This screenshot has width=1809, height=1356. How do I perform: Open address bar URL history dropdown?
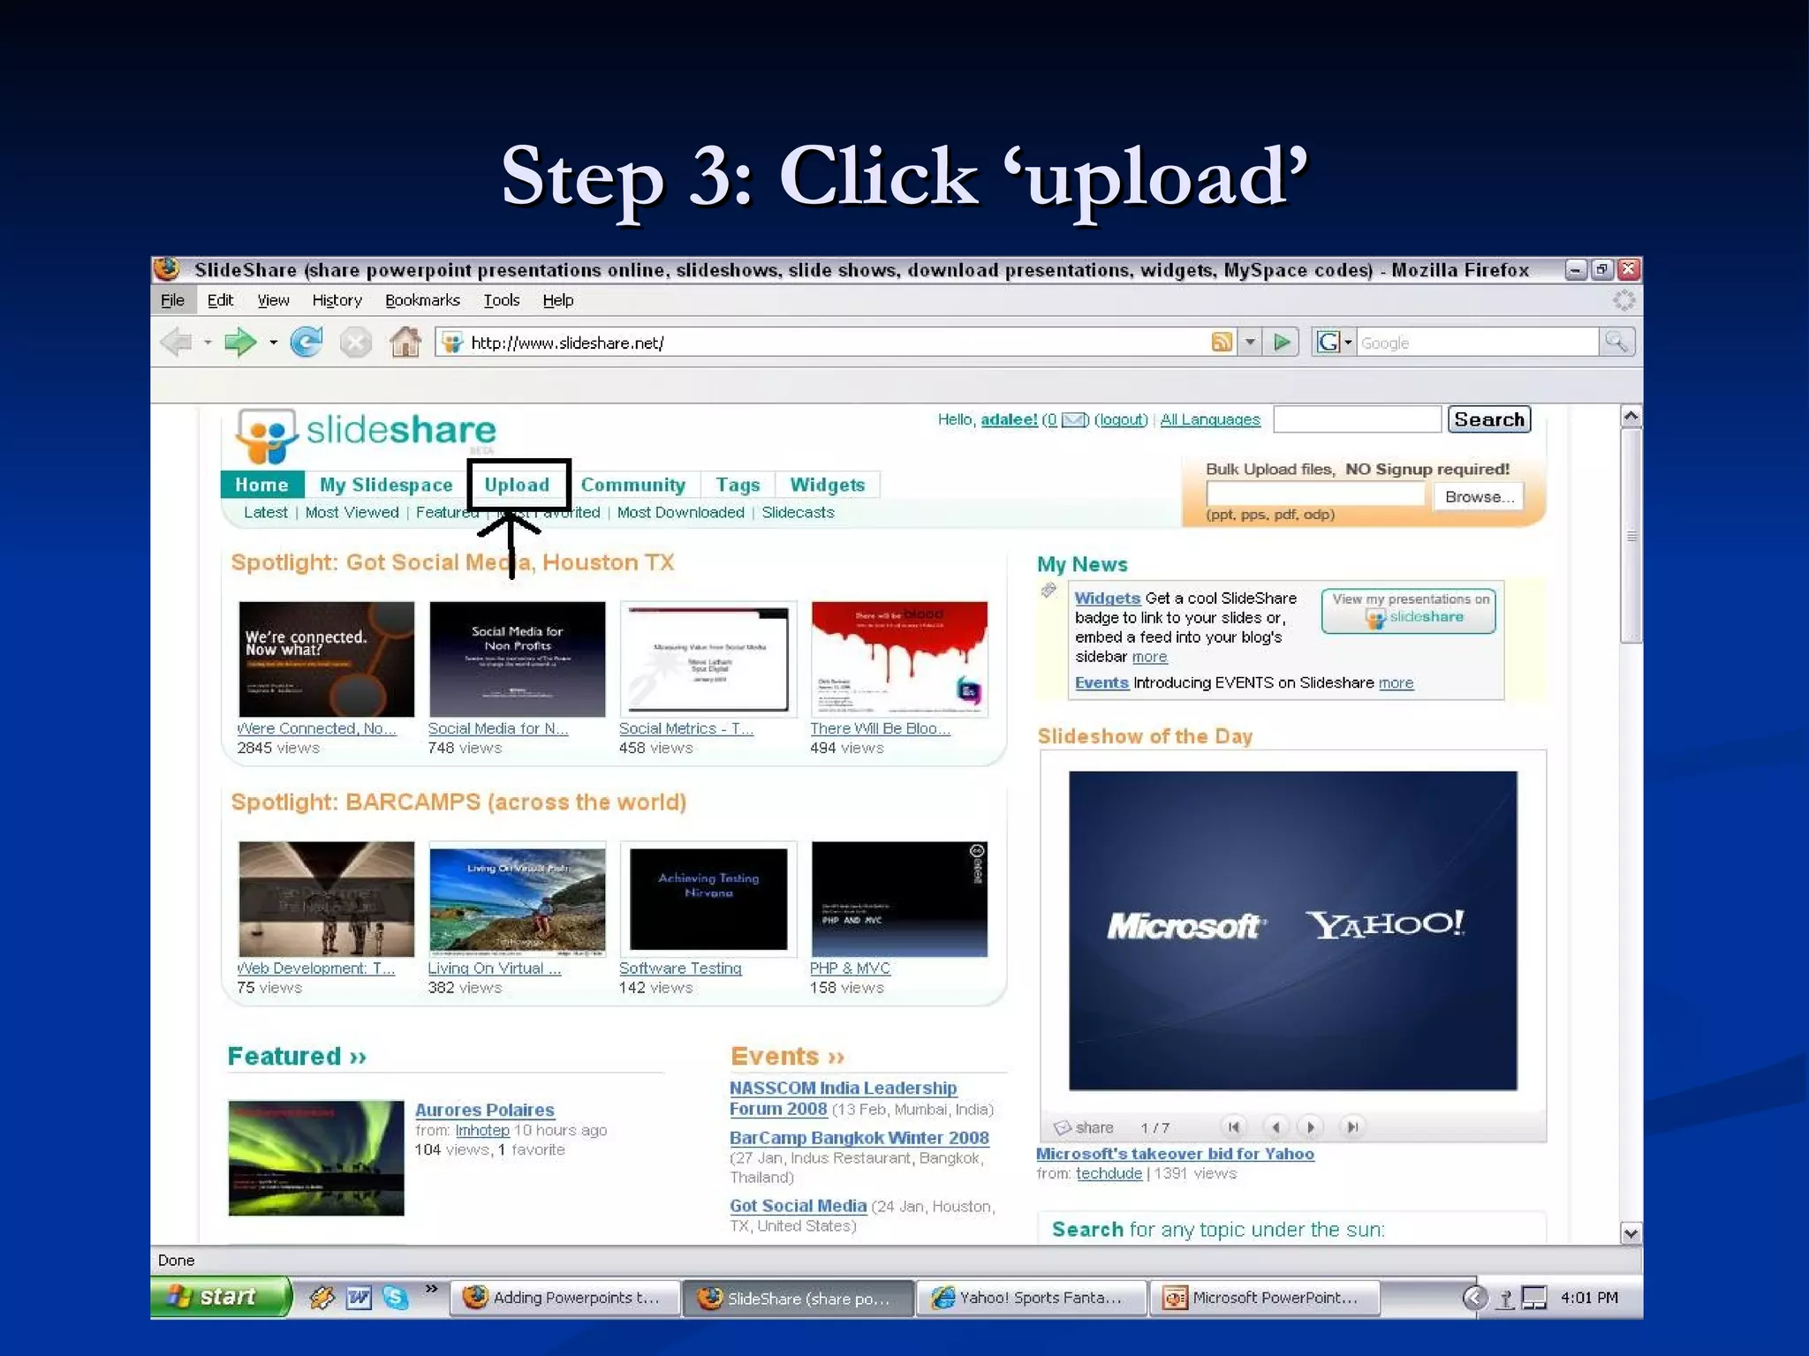pyautogui.click(x=1249, y=342)
